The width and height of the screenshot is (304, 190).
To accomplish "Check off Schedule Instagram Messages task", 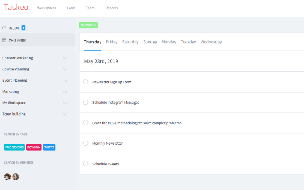I will point(85,102).
